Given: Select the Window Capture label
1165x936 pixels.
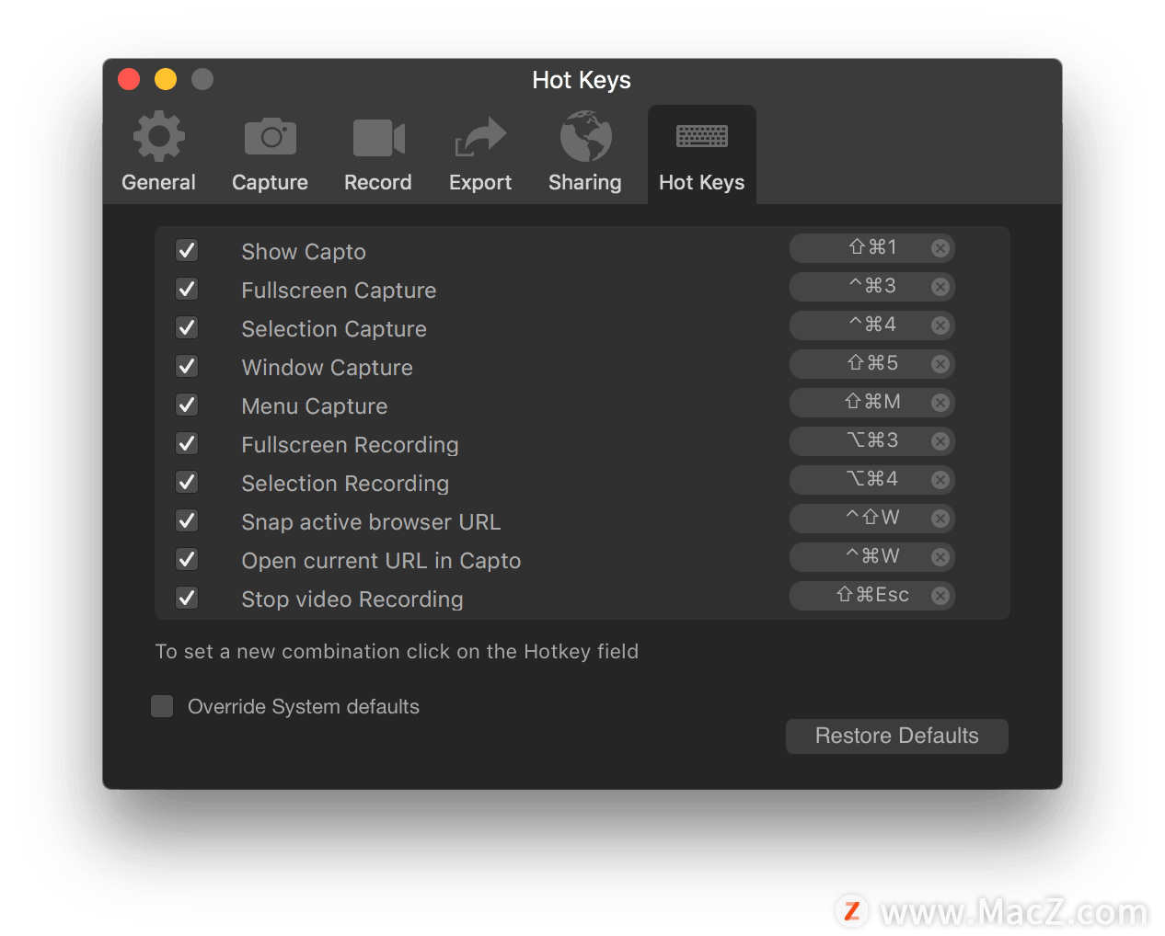Looking at the screenshot, I should point(327,368).
